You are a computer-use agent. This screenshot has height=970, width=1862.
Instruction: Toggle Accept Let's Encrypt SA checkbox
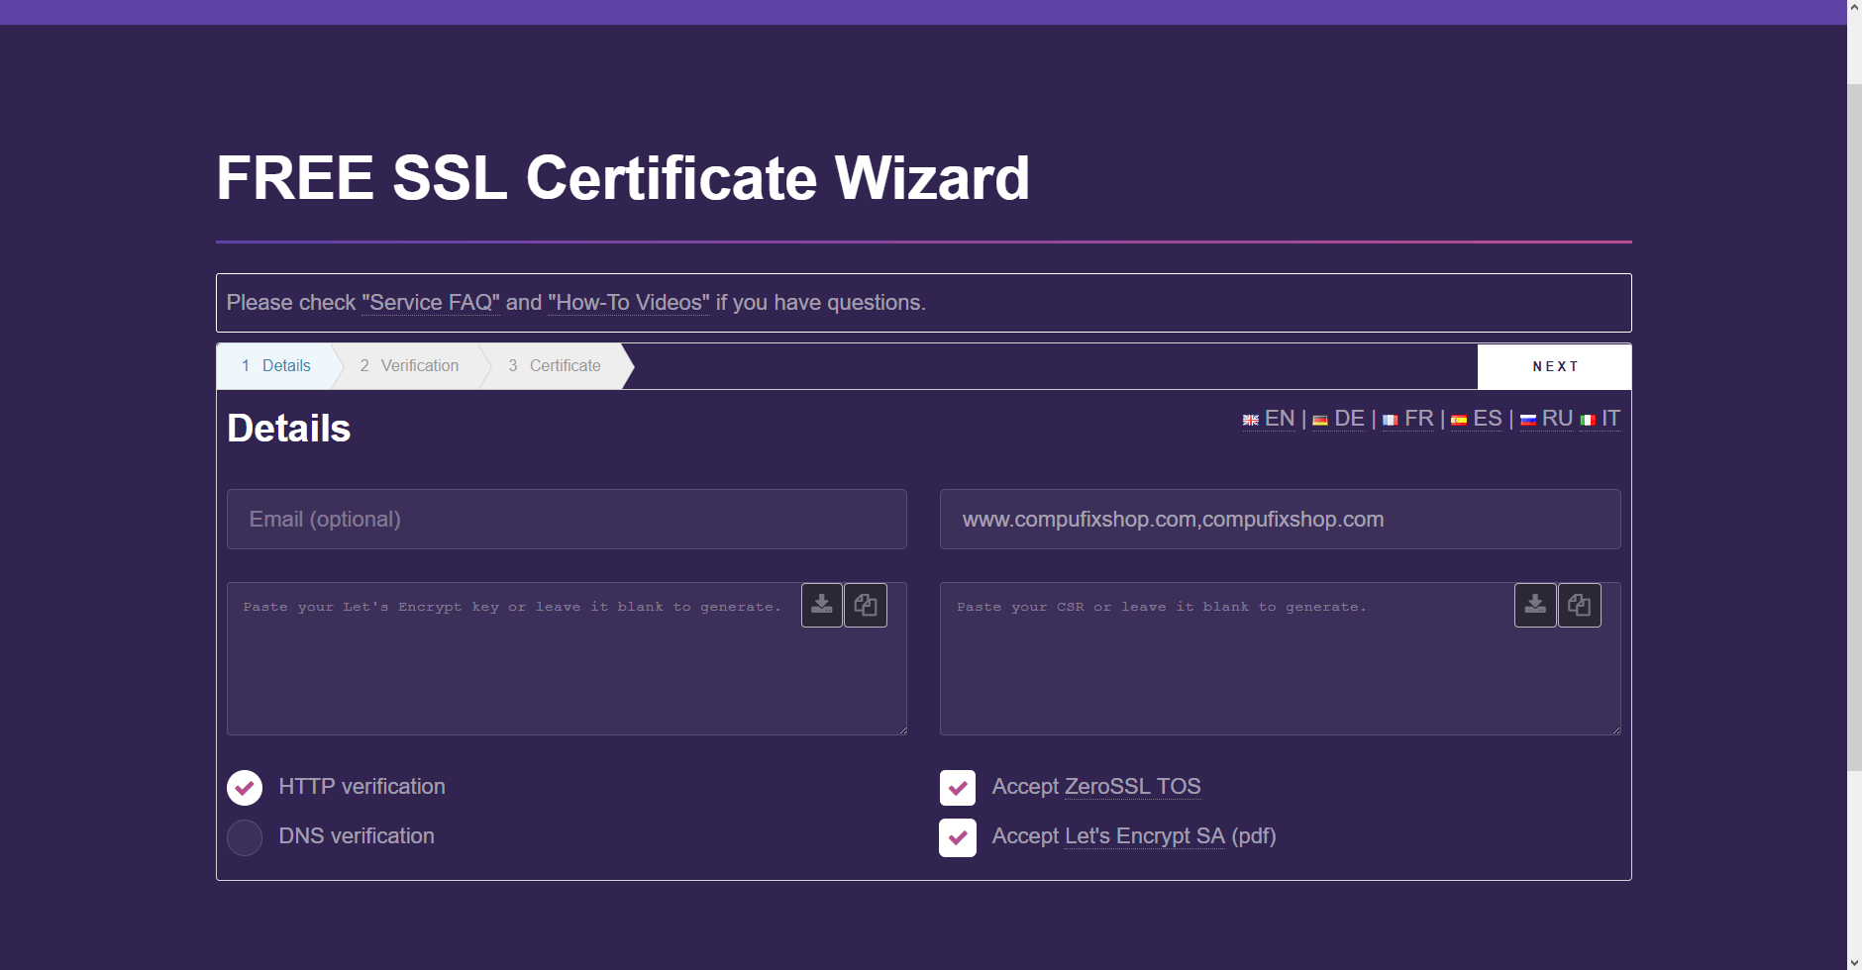(958, 837)
